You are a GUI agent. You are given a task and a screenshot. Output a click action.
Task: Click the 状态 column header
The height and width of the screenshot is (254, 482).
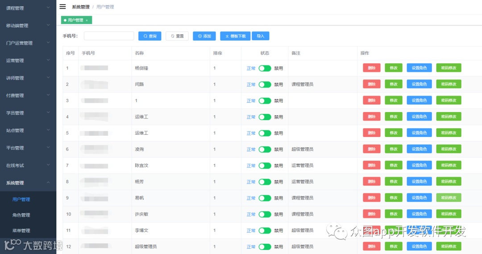point(265,53)
